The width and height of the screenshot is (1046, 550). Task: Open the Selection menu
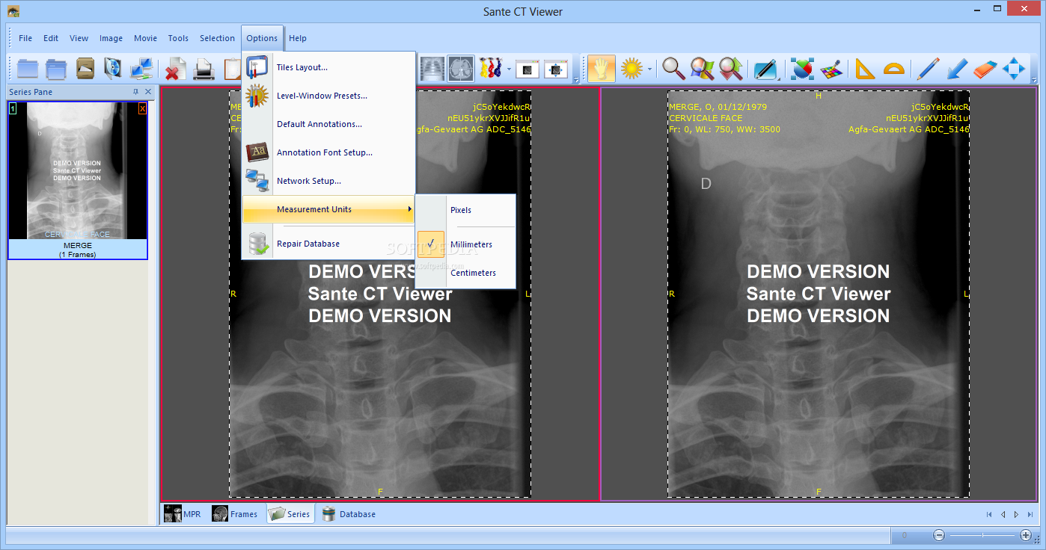click(217, 38)
